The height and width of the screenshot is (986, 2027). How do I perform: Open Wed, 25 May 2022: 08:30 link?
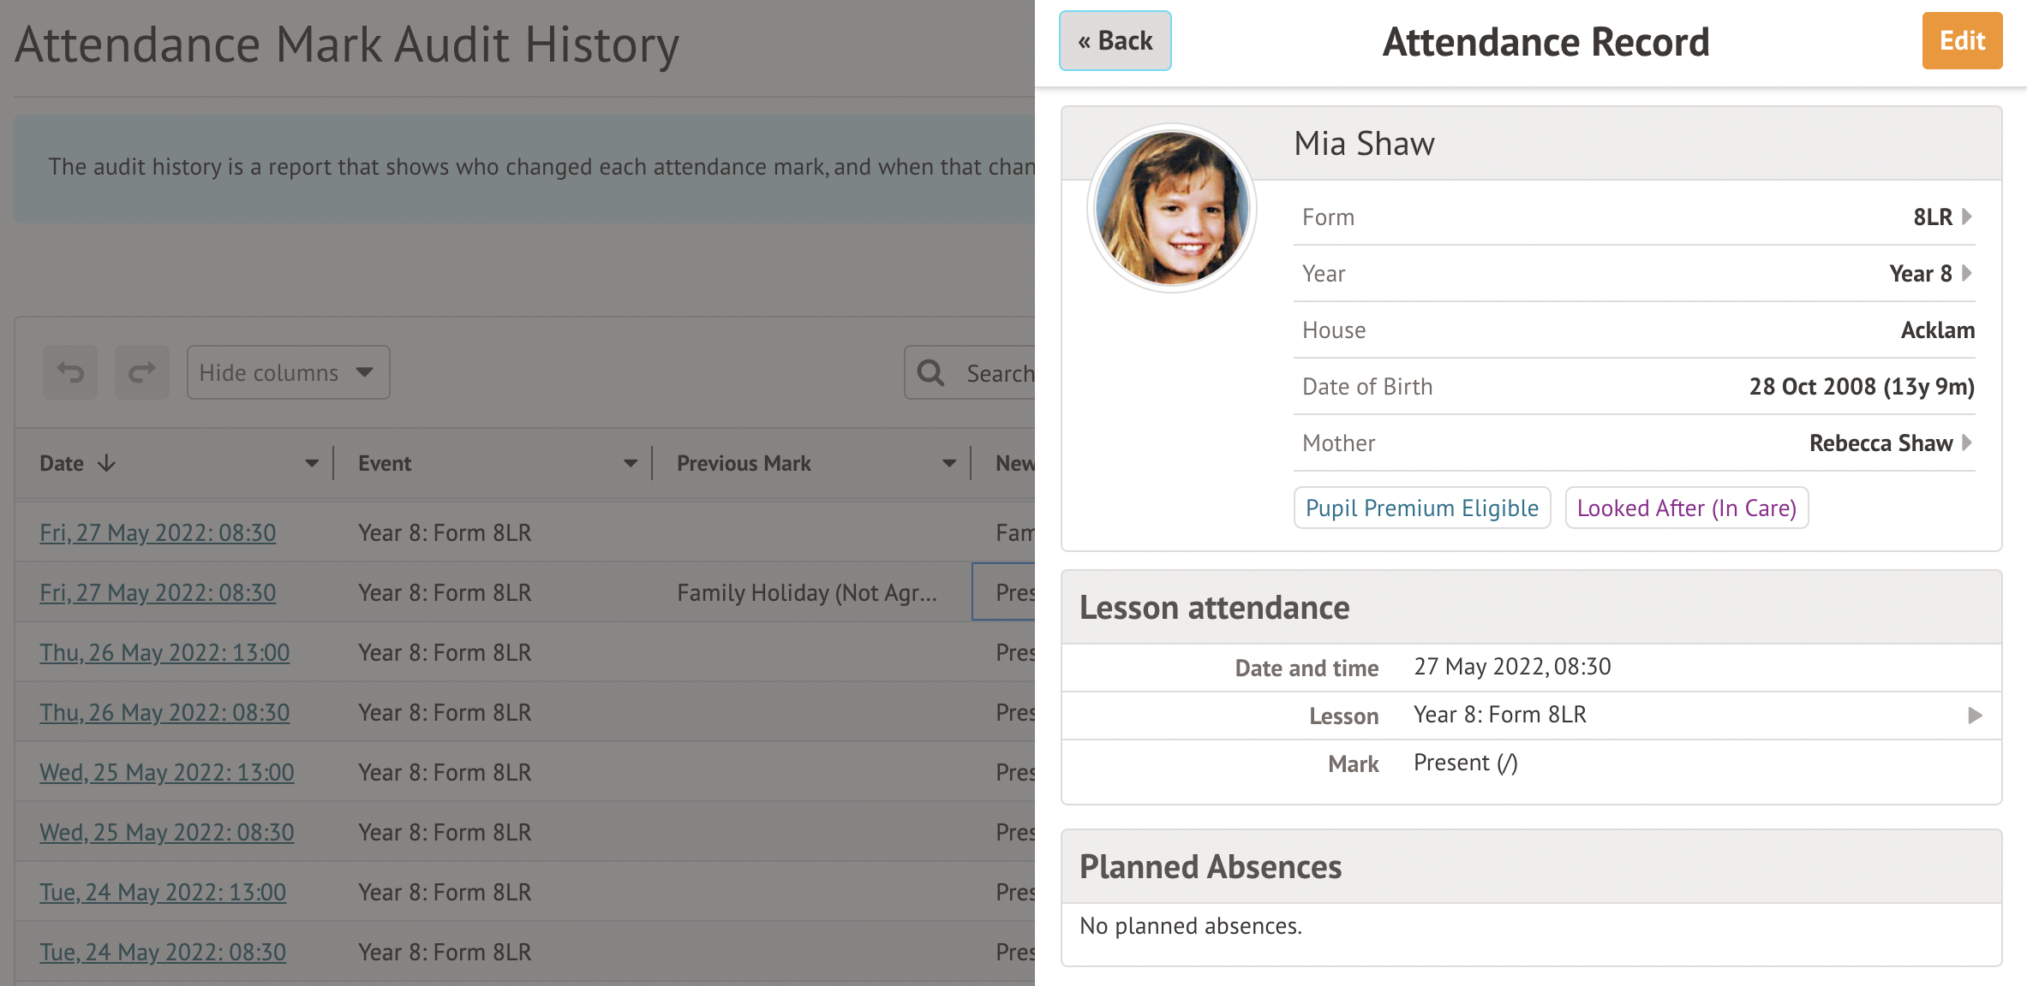[167, 832]
